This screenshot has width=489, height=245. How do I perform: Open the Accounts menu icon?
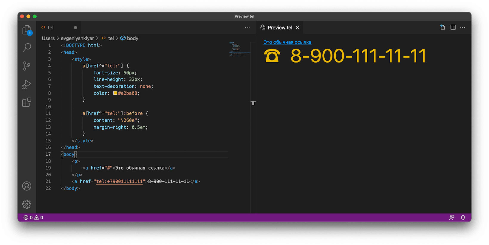(x=27, y=186)
